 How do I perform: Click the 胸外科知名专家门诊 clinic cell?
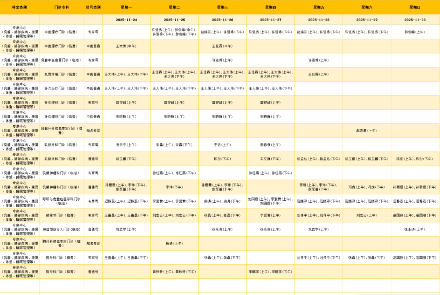click(62, 243)
